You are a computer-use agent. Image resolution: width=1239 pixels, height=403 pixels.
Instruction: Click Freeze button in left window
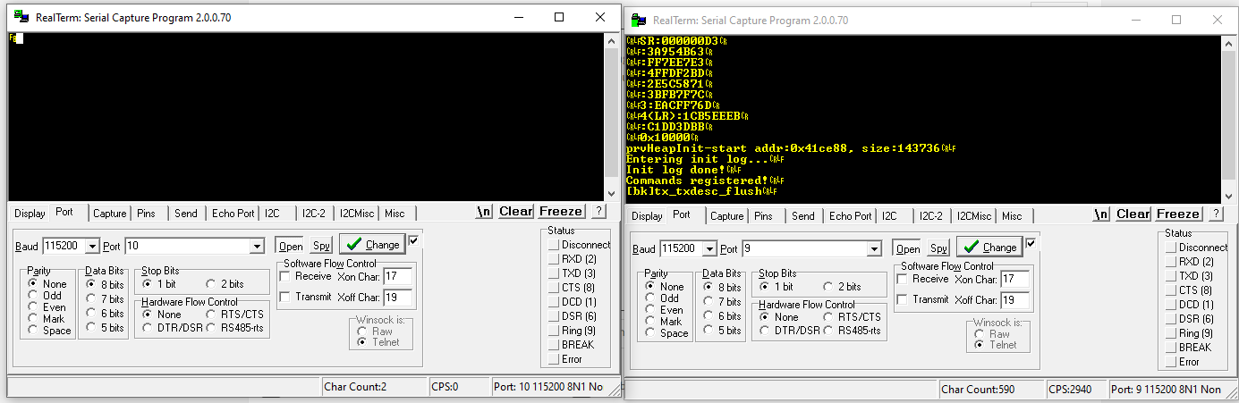tap(561, 212)
